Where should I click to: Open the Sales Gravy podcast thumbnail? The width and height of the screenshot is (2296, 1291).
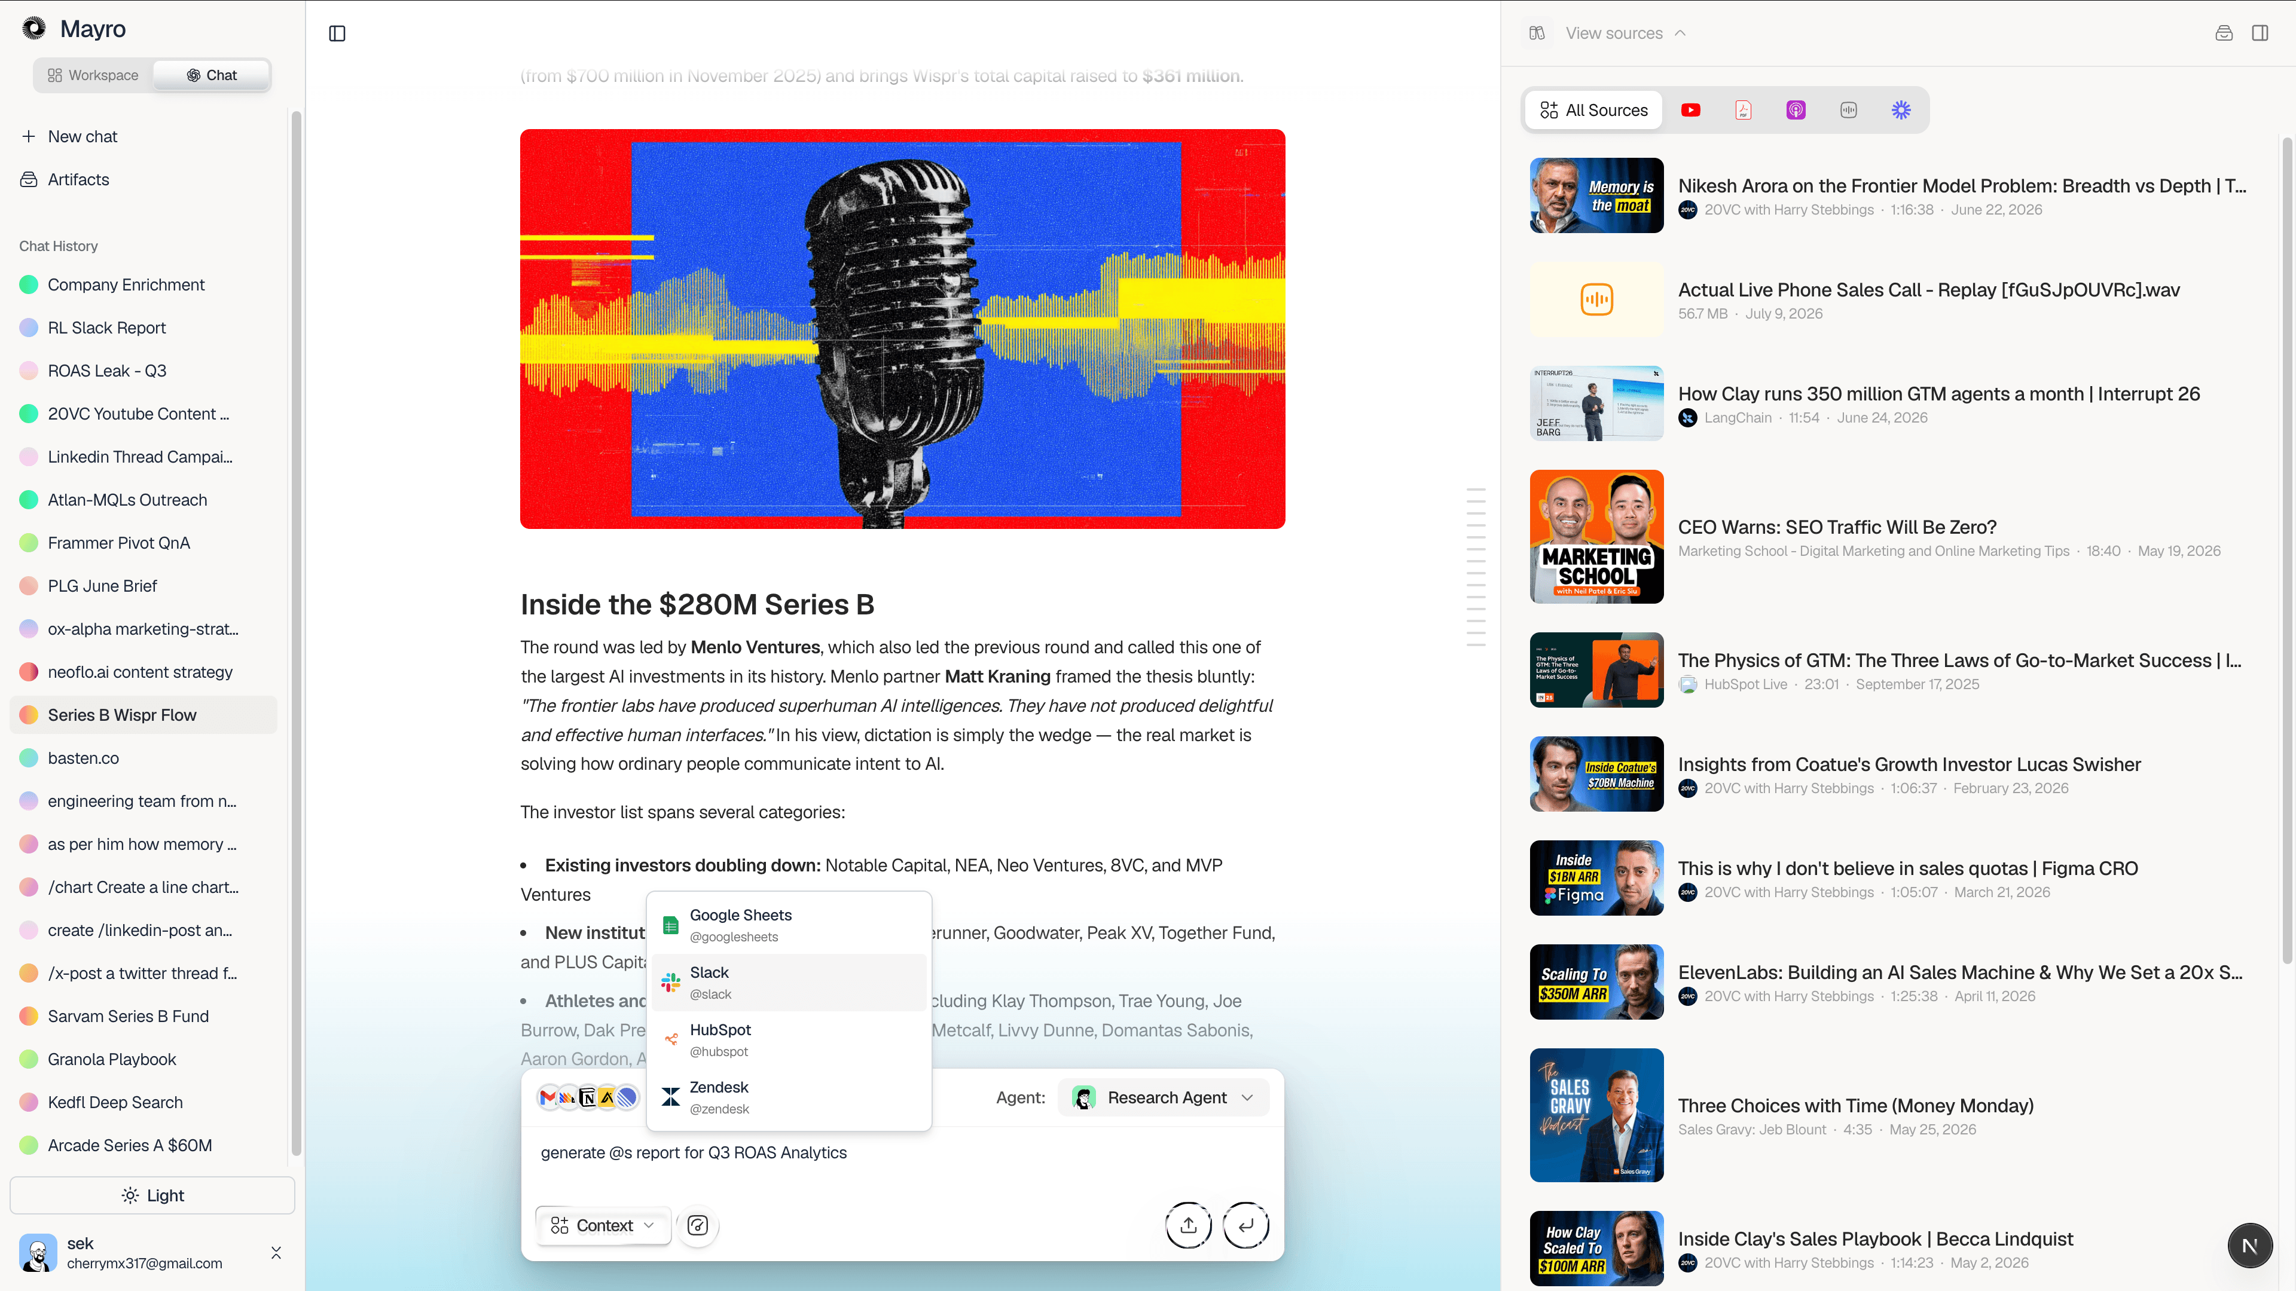tap(1596, 1115)
